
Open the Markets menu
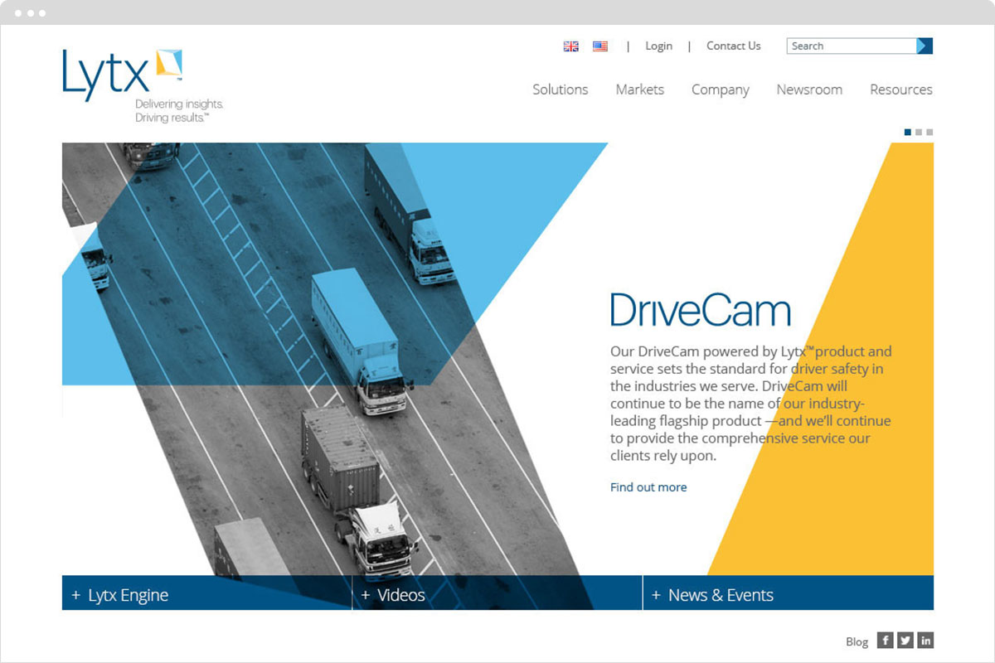coord(640,90)
